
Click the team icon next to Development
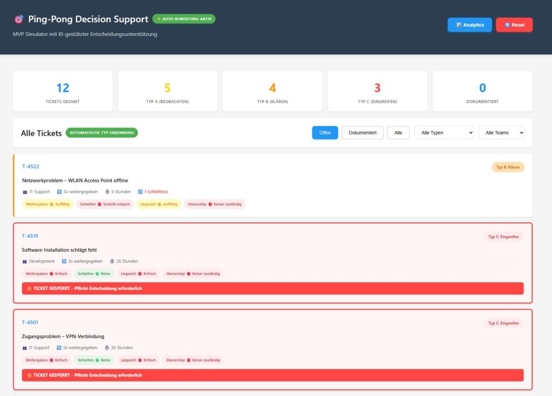click(x=25, y=261)
